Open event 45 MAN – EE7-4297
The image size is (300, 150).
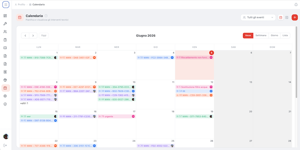pos(78,87)
